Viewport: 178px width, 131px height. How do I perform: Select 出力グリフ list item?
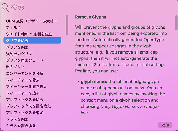click(32, 67)
